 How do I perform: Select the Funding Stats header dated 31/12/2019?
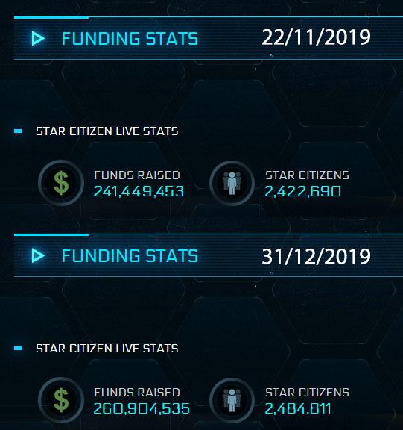click(x=209, y=255)
